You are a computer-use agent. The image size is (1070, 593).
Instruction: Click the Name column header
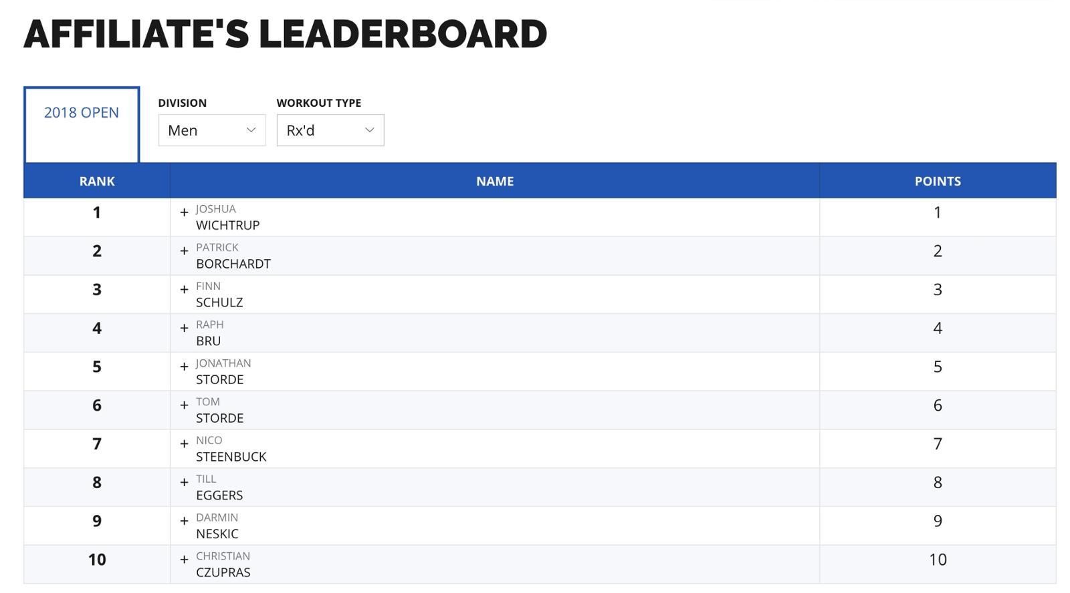[495, 181]
